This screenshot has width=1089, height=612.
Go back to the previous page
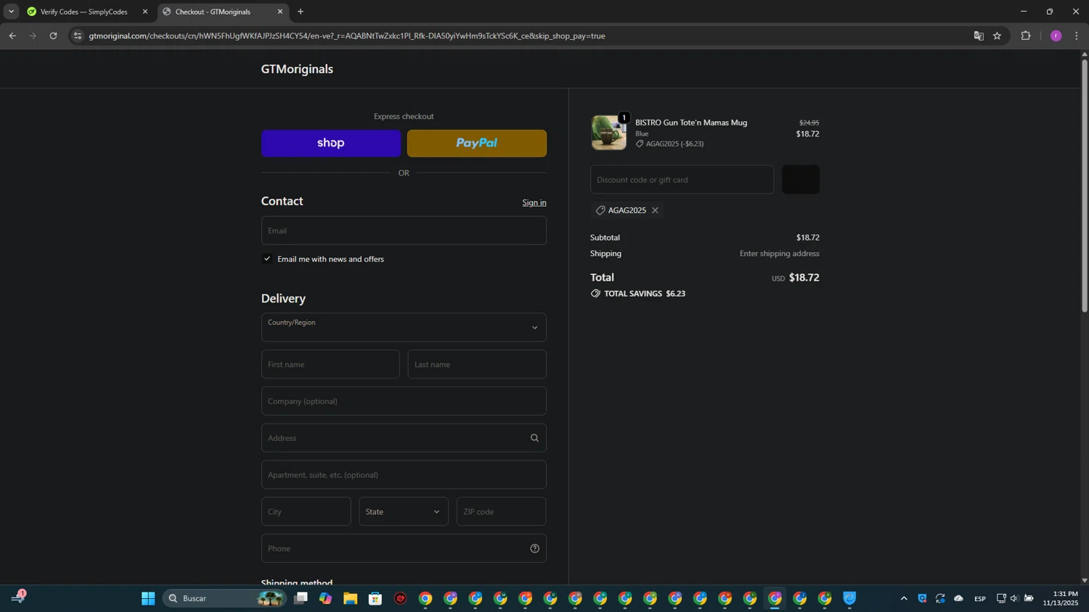pos(12,36)
